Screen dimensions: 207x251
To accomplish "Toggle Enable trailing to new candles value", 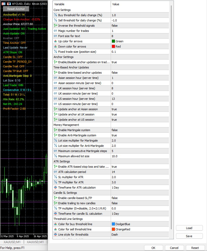I will 140,203.
